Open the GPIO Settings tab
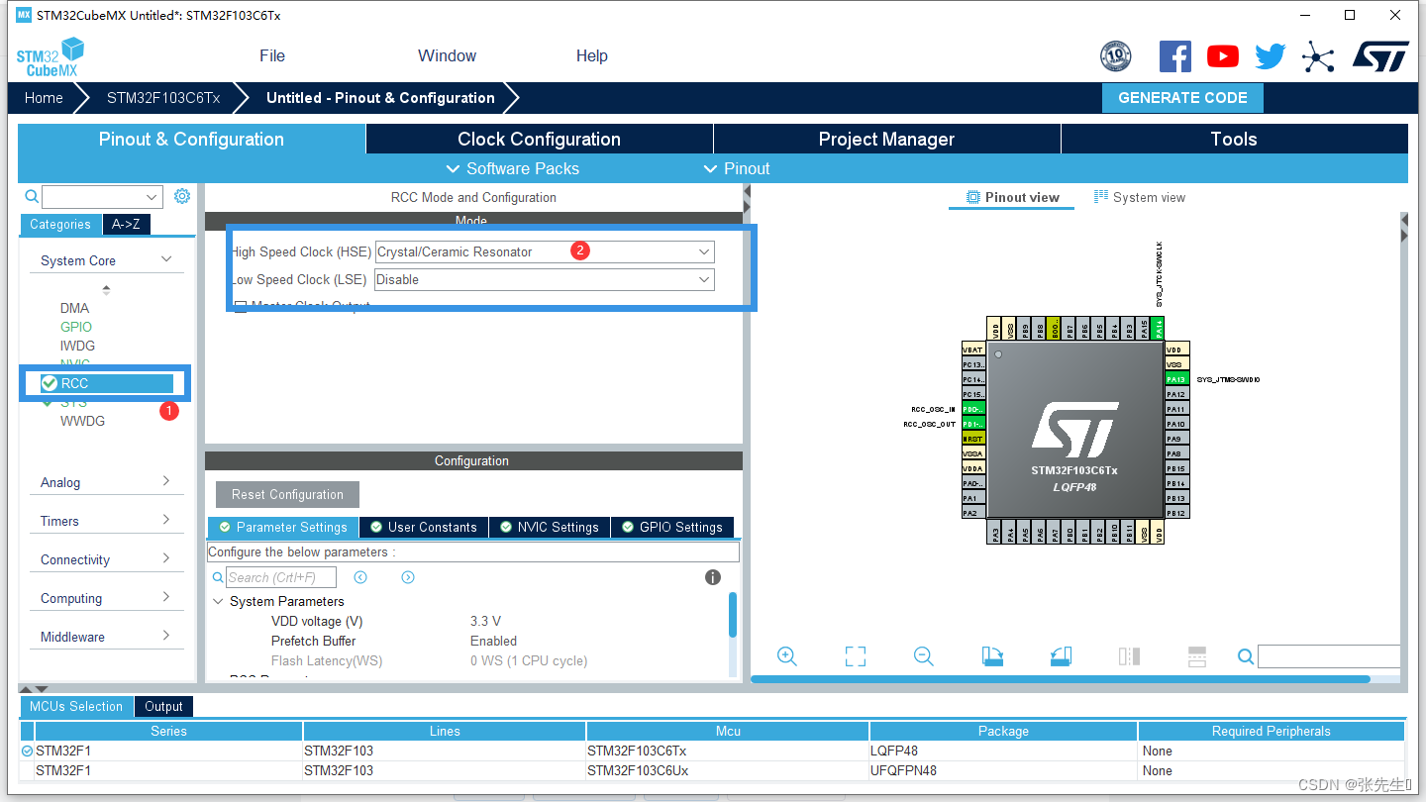The image size is (1426, 802). (672, 527)
